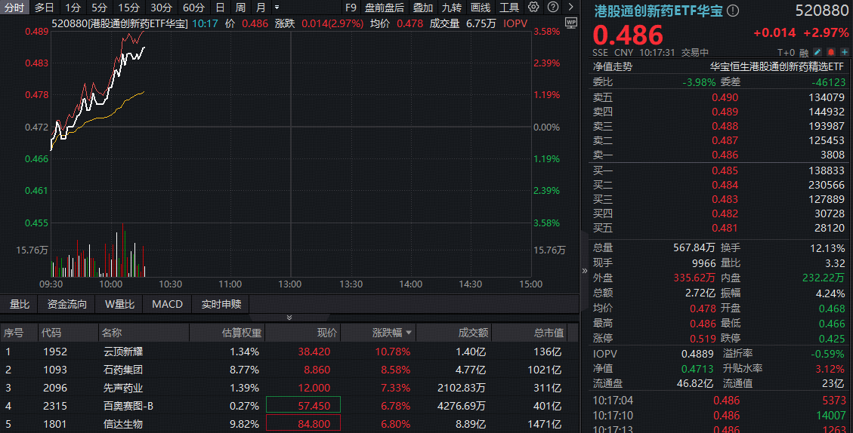853x433 pixels.
Task: Toggle the 九转 indicator on chart
Action: [451, 8]
